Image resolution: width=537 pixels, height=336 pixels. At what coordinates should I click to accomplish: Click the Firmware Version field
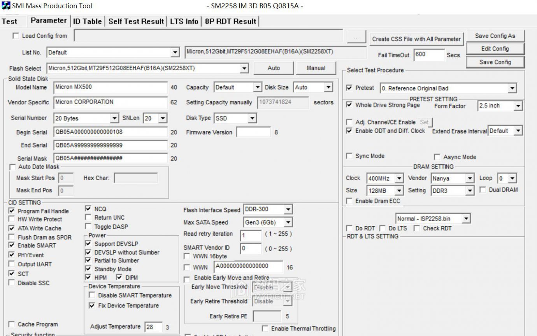tap(253, 132)
